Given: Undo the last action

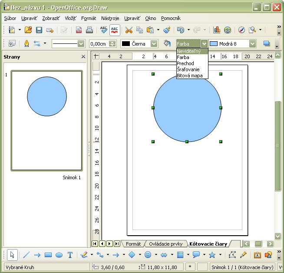Looking at the screenshot, I should coord(181,30).
